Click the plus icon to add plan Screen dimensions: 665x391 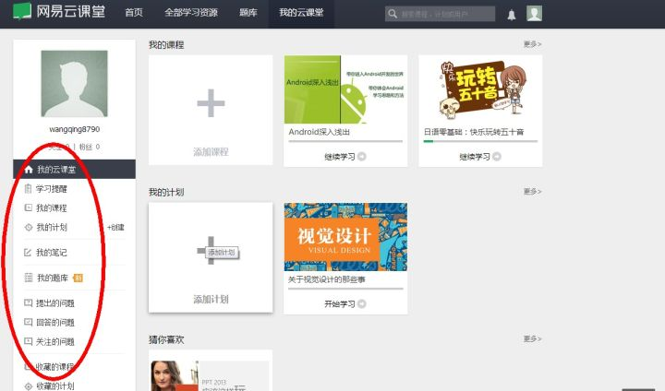coord(211,251)
